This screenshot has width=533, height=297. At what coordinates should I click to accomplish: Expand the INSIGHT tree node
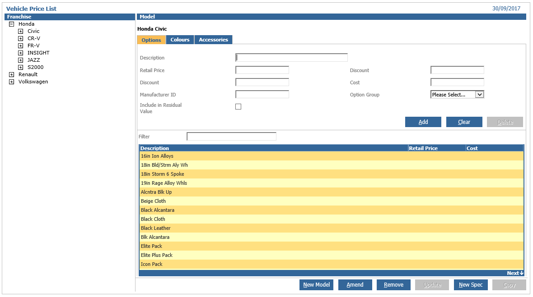pyautogui.click(x=21, y=53)
